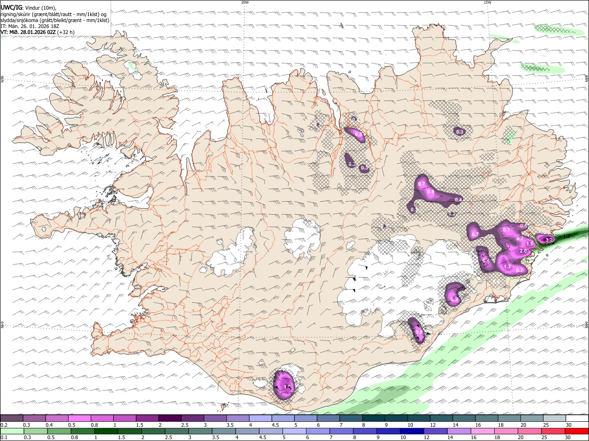Click the snow scale swatch between 0.2 and 0.3
Viewport: 589px width, 441px height.
[12, 418]
